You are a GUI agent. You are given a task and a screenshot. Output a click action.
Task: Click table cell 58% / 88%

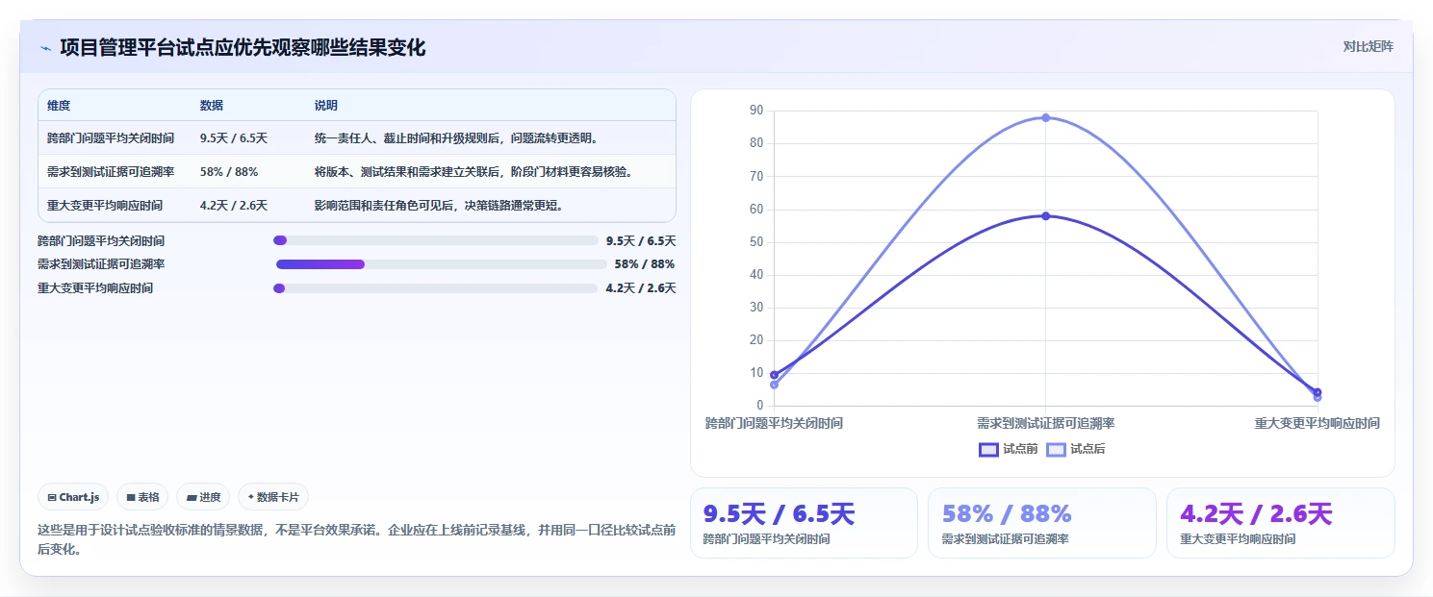229,172
